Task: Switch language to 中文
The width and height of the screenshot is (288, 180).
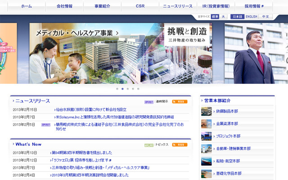Action: pyautogui.click(x=265, y=17)
